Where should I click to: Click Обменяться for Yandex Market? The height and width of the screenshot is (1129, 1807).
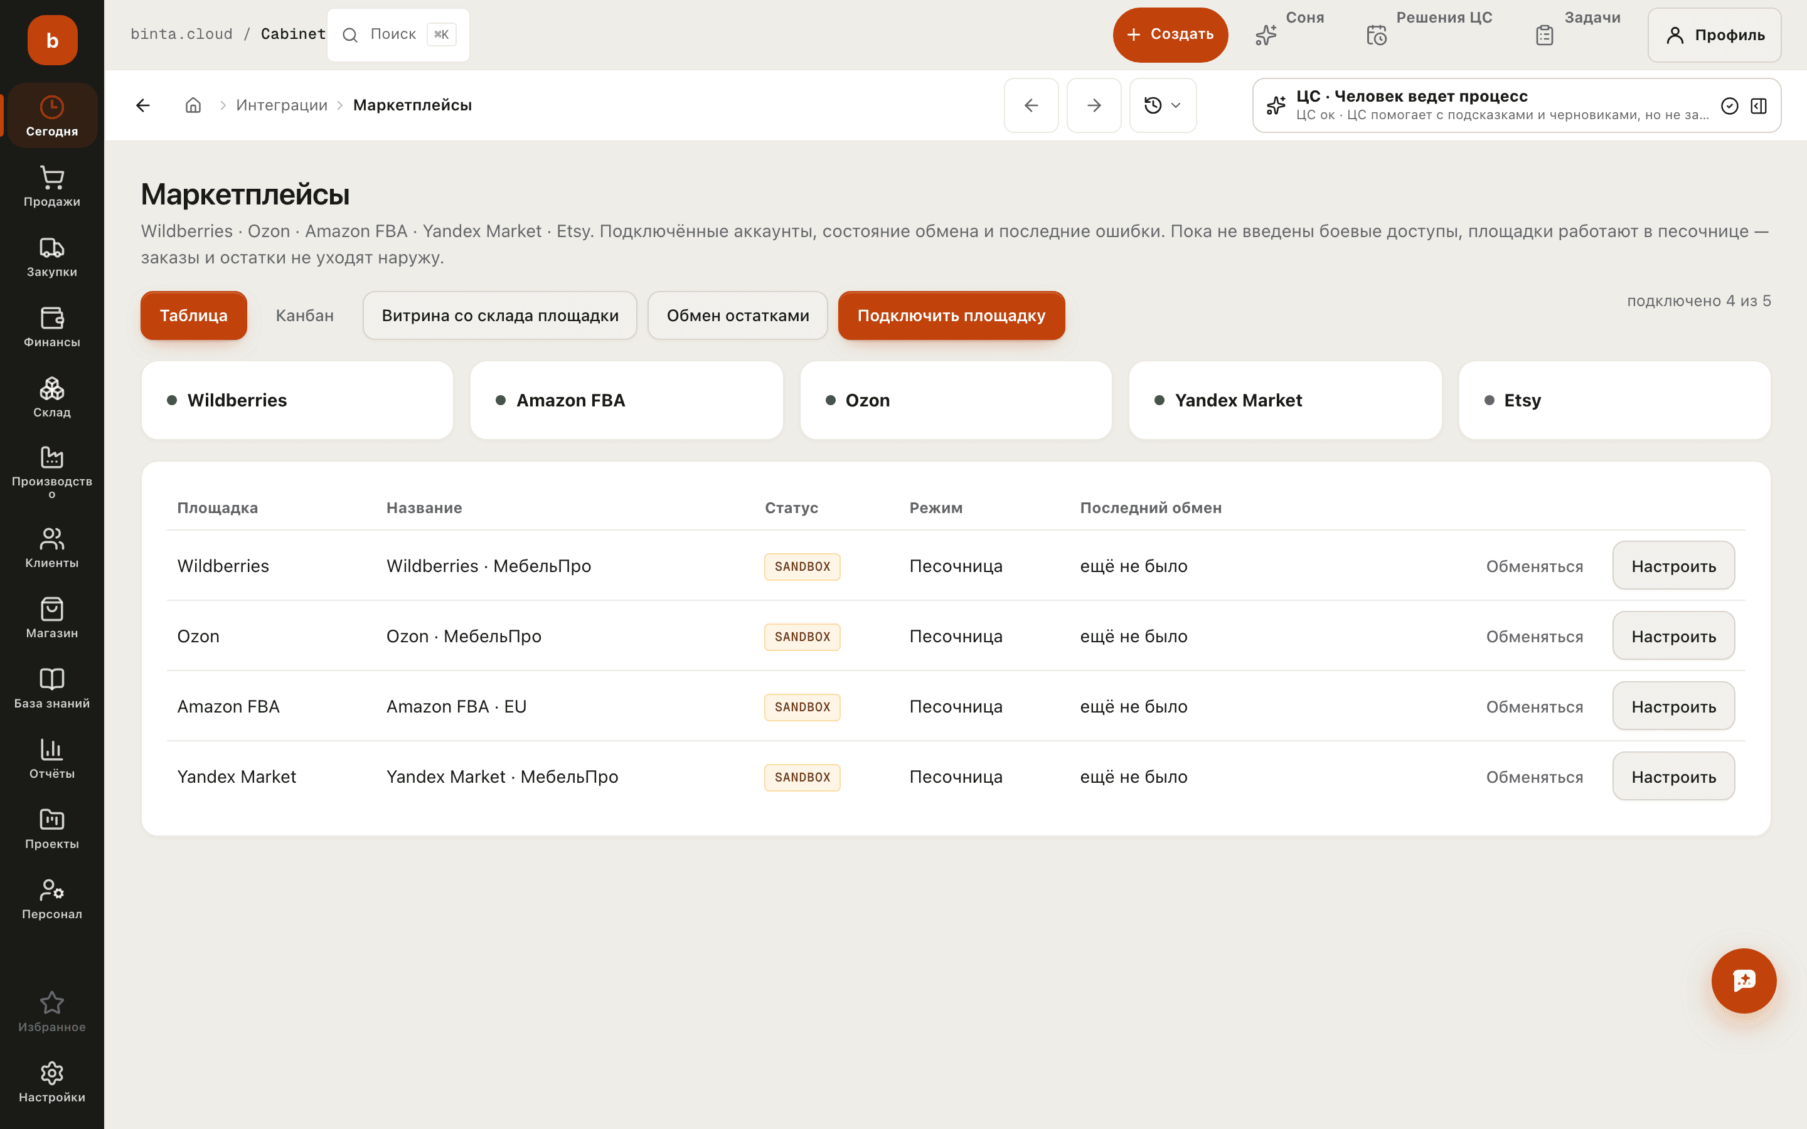click(1535, 777)
